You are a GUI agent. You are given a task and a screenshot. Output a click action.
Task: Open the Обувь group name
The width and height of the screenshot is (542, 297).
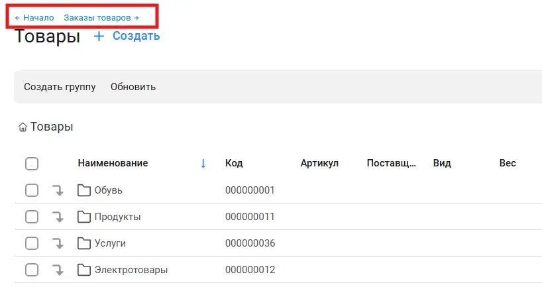point(109,190)
